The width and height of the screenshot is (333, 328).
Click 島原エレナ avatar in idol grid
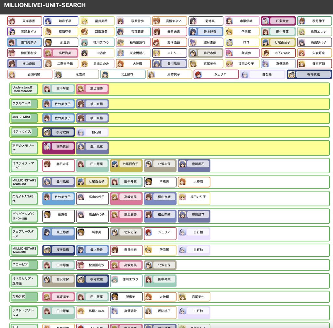click(301, 32)
